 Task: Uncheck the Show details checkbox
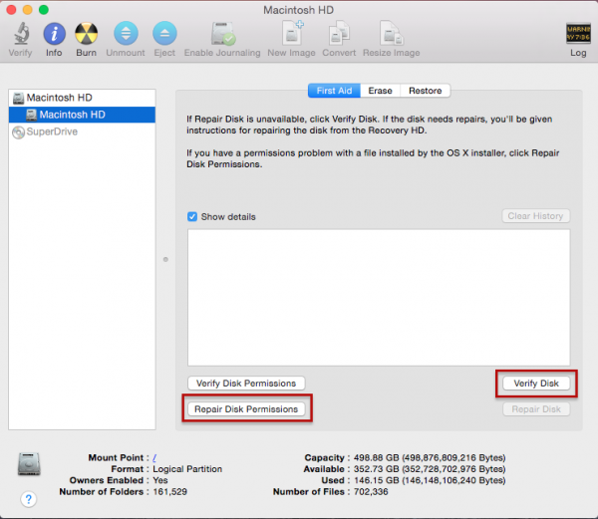click(x=192, y=217)
